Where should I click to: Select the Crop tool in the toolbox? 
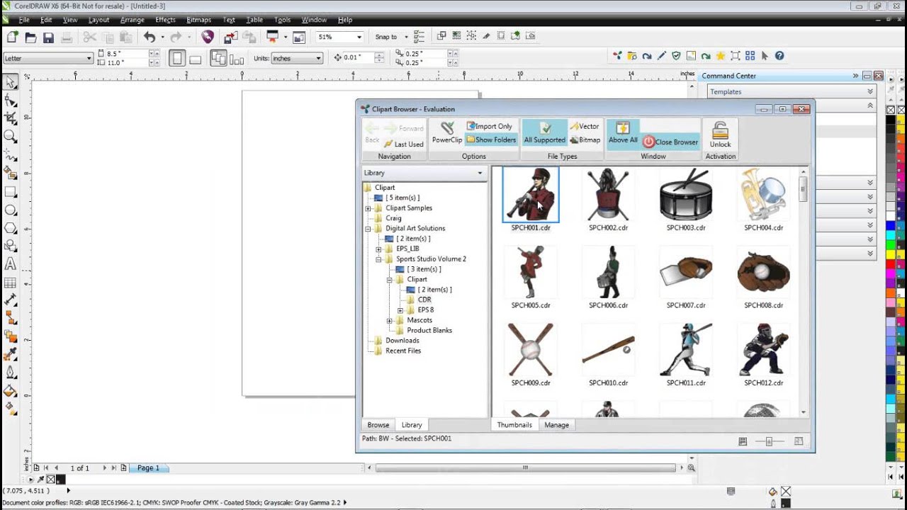pyautogui.click(x=11, y=118)
